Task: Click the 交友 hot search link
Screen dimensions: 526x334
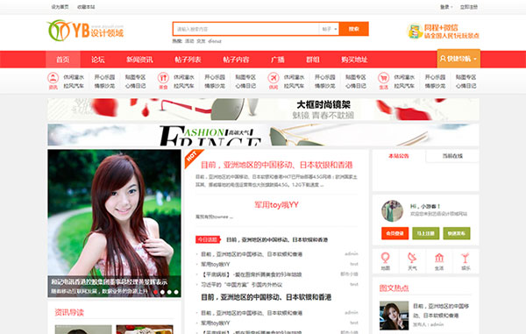Action: coord(201,41)
